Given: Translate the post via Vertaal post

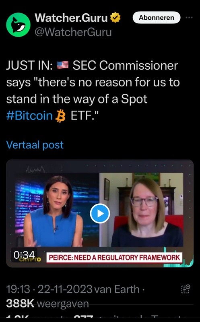Looking at the screenshot, I should (x=35, y=145).
